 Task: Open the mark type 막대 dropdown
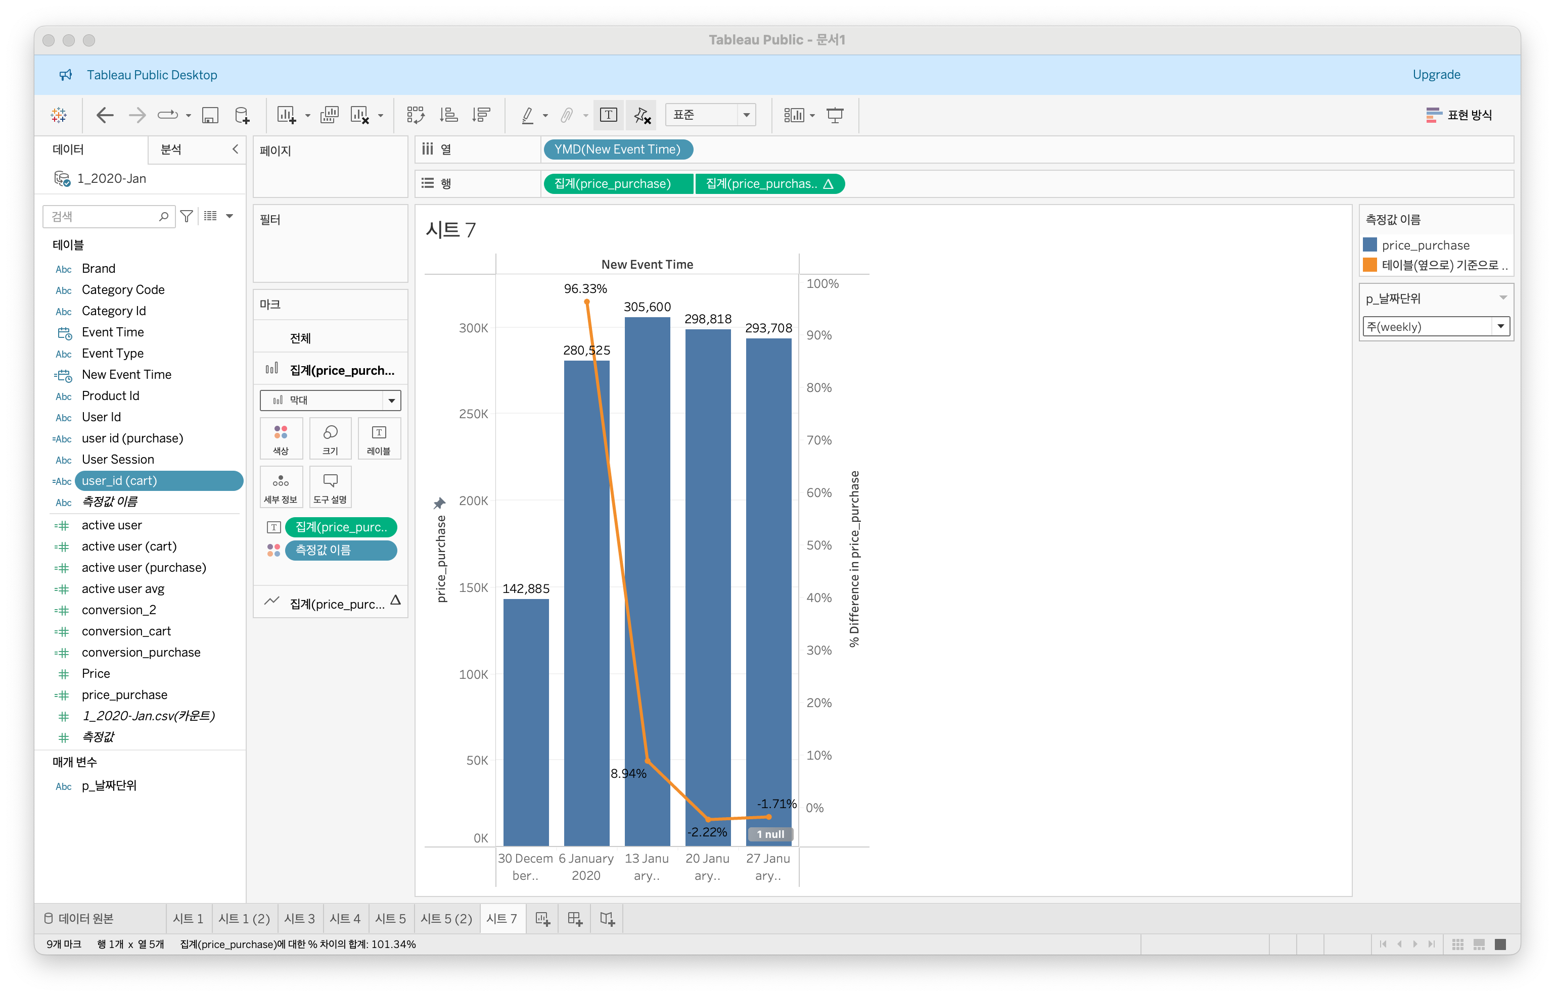pyautogui.click(x=330, y=400)
